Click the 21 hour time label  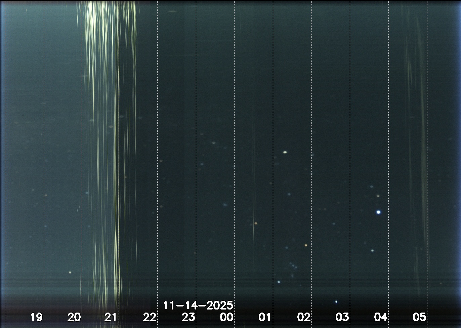tap(111, 317)
